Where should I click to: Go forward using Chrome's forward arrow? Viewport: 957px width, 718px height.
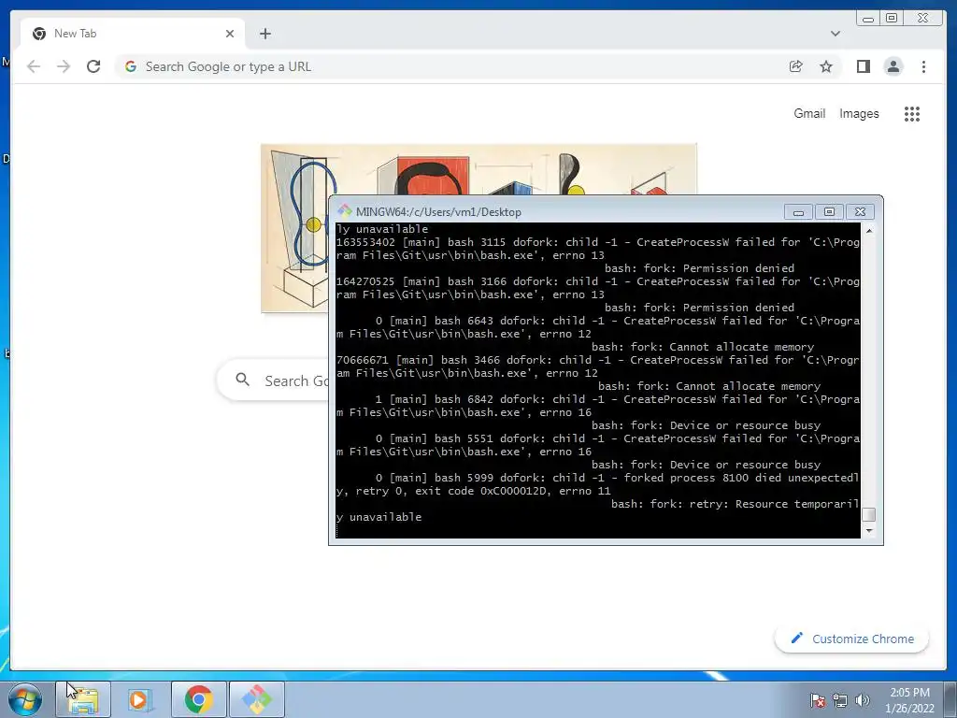64,66
